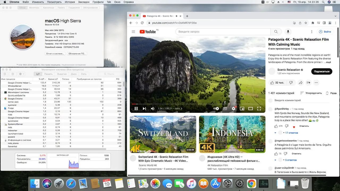340x191 pixels.
Task: Open the Switzerland 4K video thumbnail
Action: click(x=163, y=134)
